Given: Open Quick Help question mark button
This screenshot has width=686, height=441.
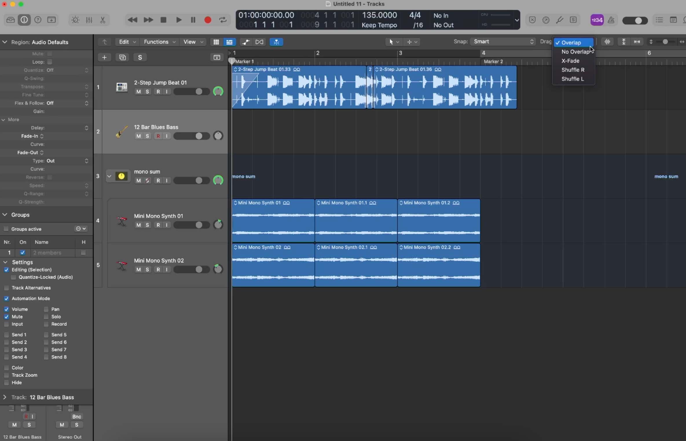Looking at the screenshot, I should tap(38, 20).
